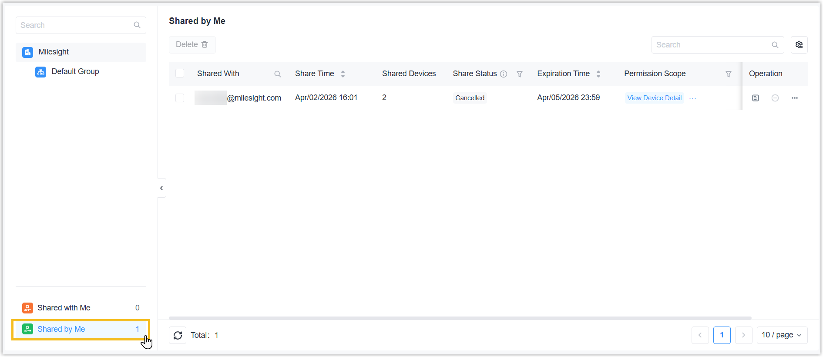Screen dimensions: 823x357
Task: Collapse the left sidebar panel
Action: [x=161, y=188]
